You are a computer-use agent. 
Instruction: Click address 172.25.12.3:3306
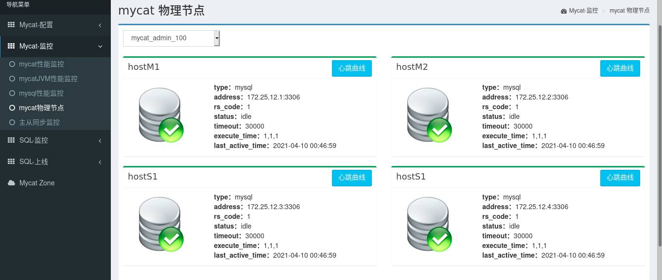click(274, 207)
